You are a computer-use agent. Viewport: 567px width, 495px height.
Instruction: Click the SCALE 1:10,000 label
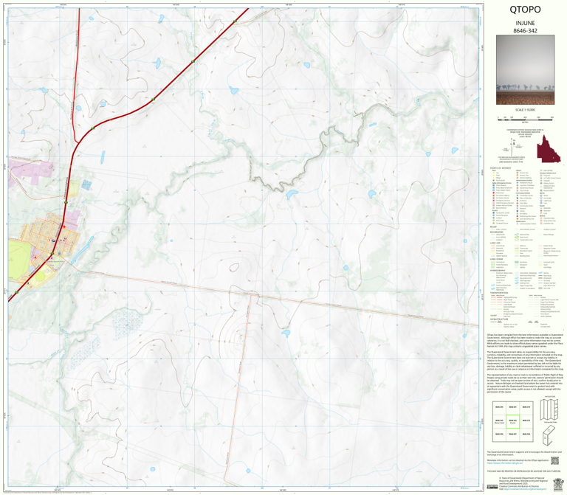pyautogui.click(x=525, y=110)
